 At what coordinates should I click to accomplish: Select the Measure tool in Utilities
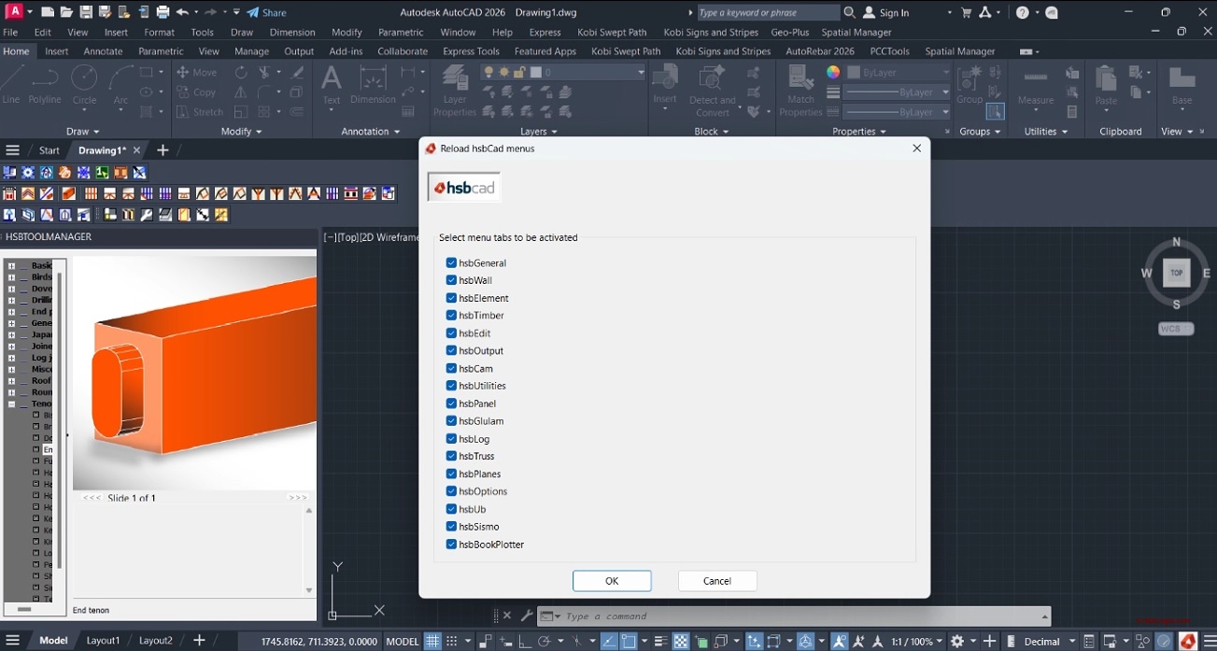click(1035, 89)
